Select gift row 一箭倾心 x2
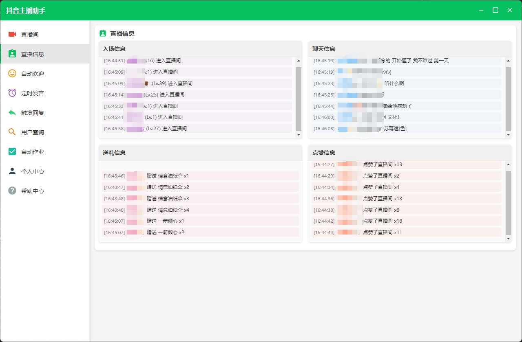 (x=200, y=232)
